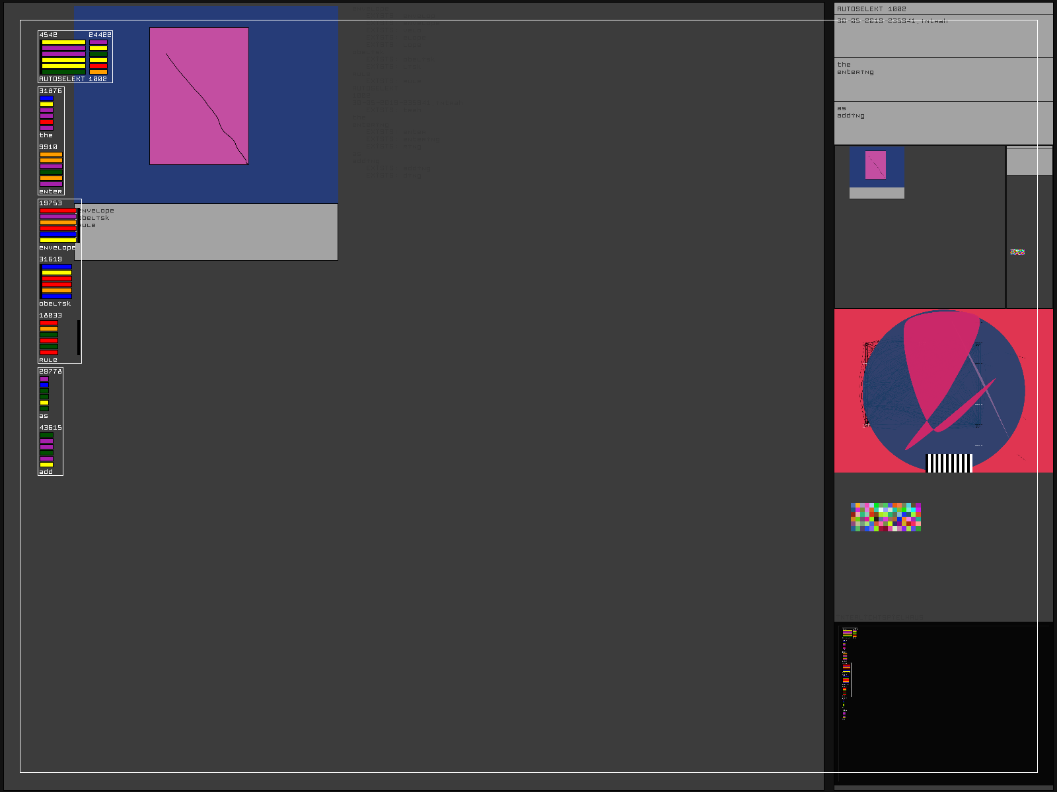Image resolution: width=1057 pixels, height=792 pixels.
Task: Click the black and white striped barcode
Action: [949, 463]
